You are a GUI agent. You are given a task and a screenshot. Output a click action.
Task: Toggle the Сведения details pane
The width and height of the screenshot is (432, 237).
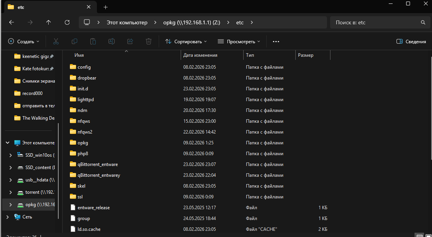coord(411,41)
